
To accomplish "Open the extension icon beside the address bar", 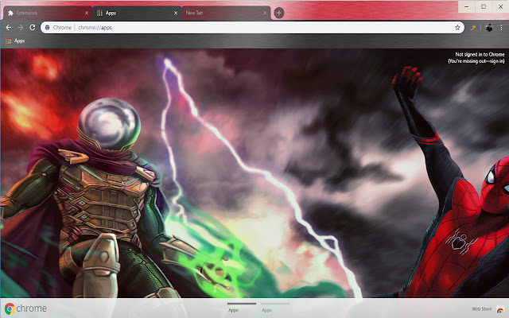I will tap(473, 28).
